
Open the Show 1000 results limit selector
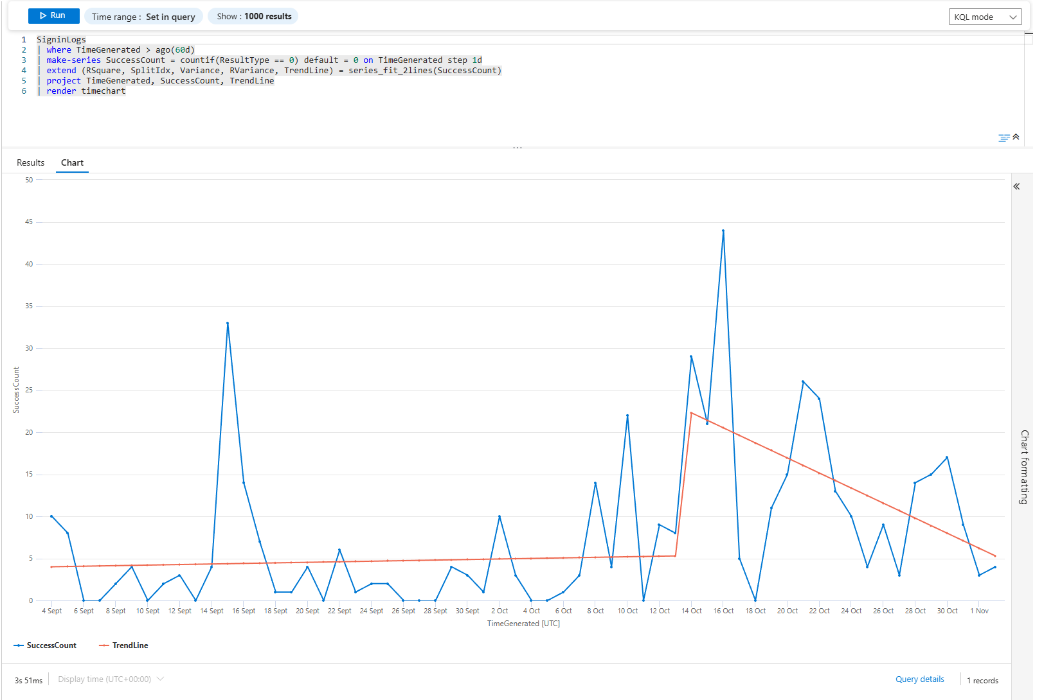(x=253, y=17)
